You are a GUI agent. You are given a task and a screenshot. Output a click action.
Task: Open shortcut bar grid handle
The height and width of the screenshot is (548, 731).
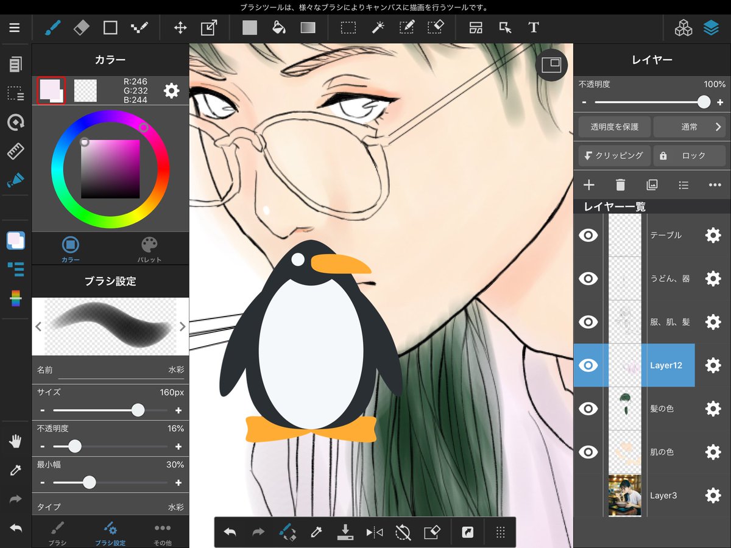[x=501, y=532]
